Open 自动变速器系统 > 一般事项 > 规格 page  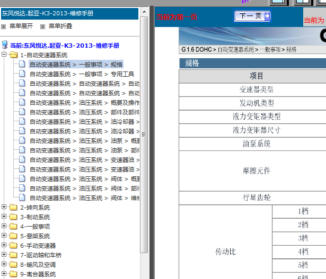pos(76,65)
